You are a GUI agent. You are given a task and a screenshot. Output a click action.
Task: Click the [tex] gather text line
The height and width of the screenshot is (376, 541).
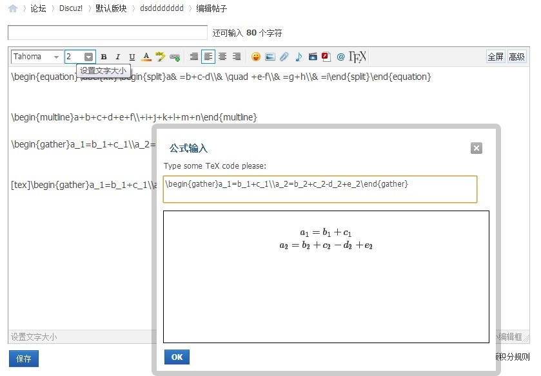[84, 185]
